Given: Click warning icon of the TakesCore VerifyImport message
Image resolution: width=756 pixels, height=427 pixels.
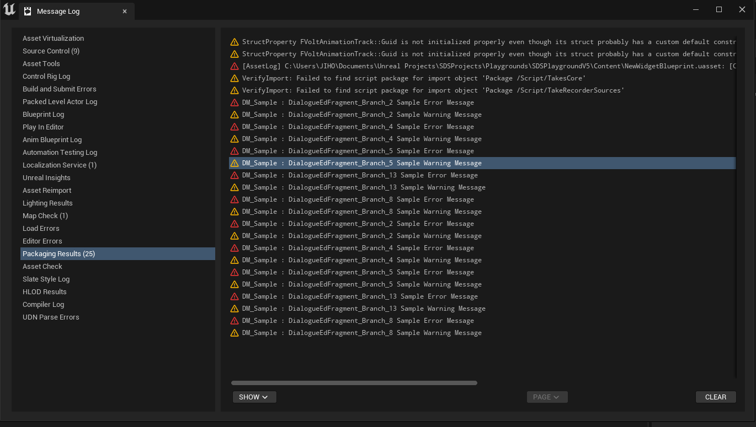Looking at the screenshot, I should (235, 78).
